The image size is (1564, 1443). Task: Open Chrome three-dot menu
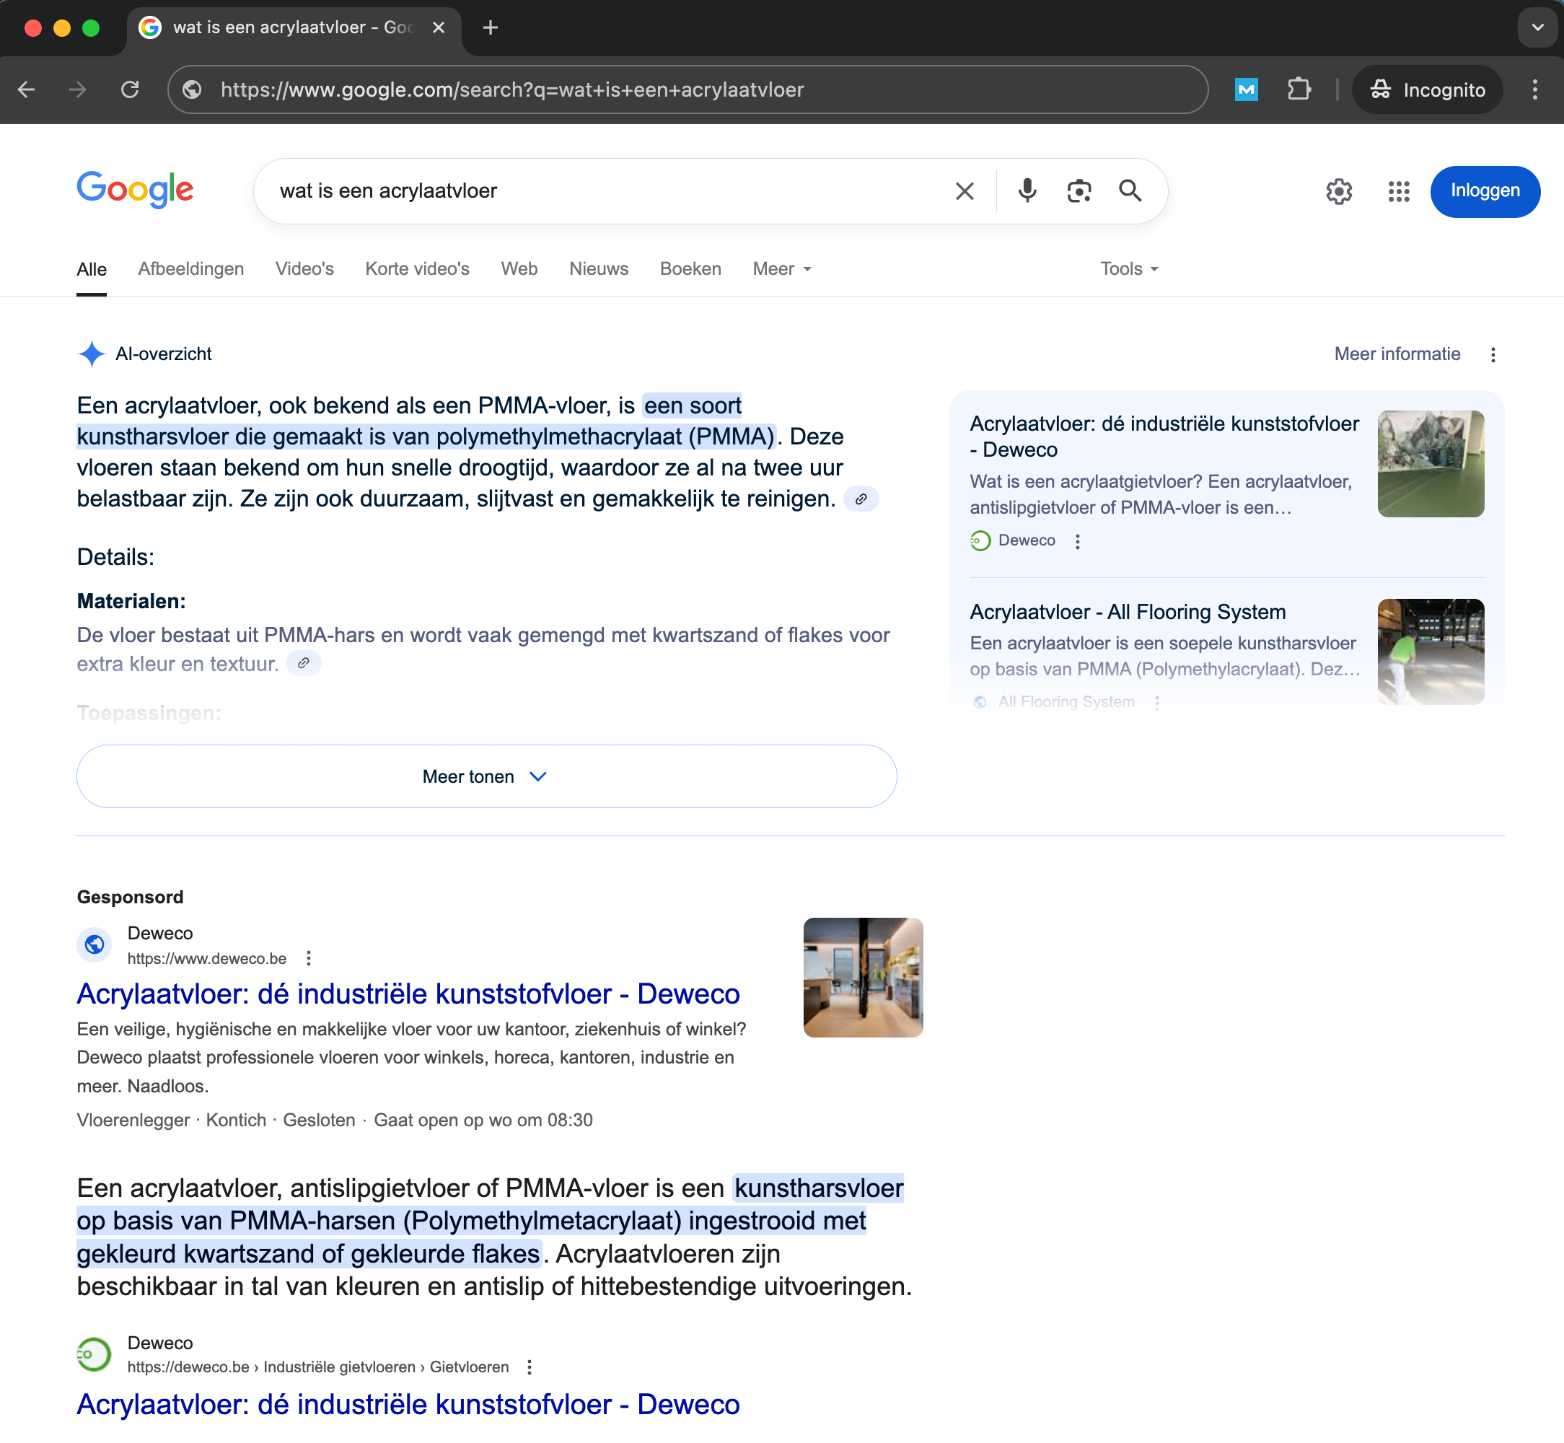coord(1534,89)
